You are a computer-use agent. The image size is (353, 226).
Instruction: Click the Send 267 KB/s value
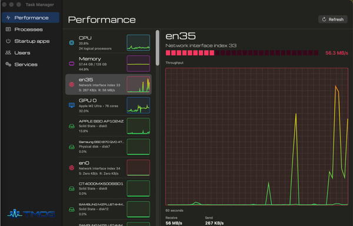(214, 223)
